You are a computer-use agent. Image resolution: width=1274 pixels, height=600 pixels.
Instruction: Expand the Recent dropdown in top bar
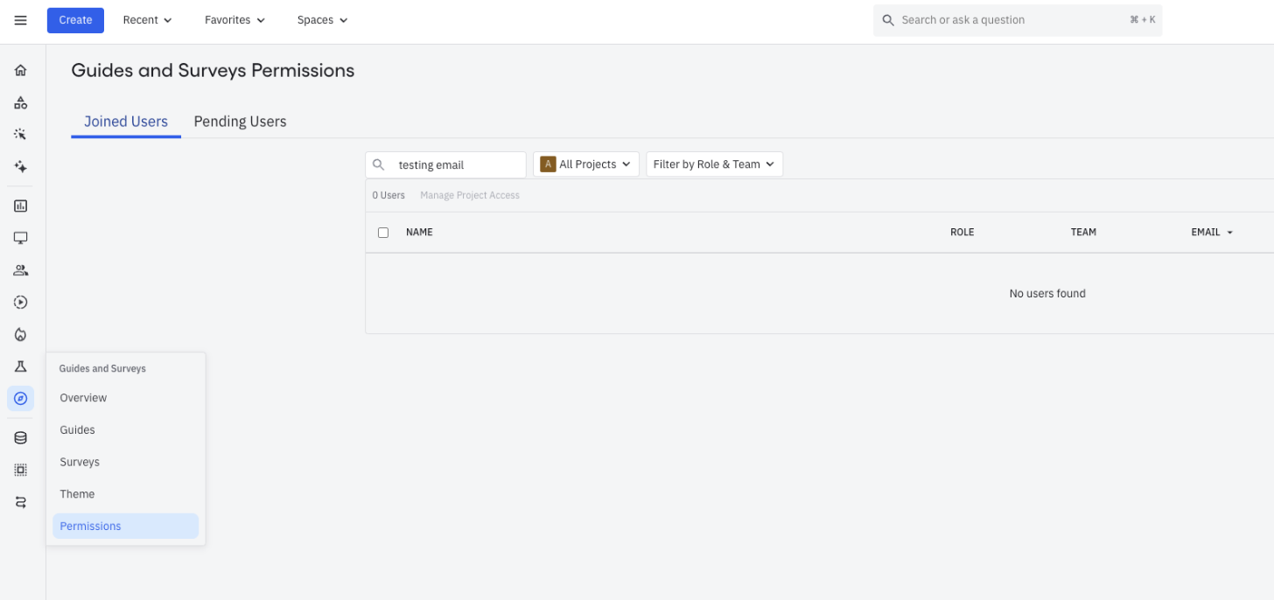click(x=147, y=20)
